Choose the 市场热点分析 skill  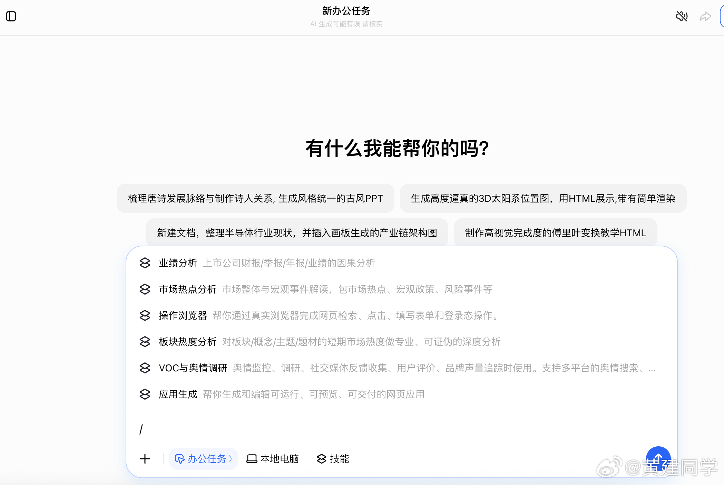tap(401, 289)
